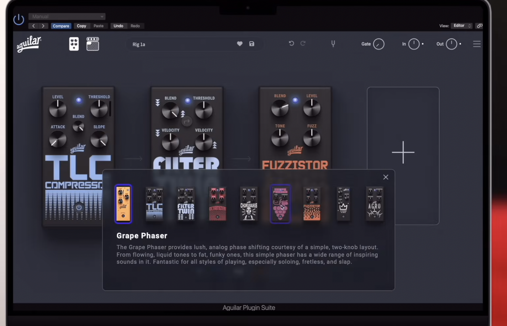Select the Storm King pedal thumbnail
The width and height of the screenshot is (507, 326).
343,204
